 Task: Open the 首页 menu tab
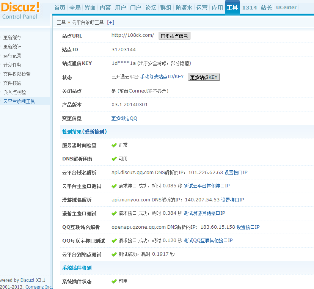(60, 8)
